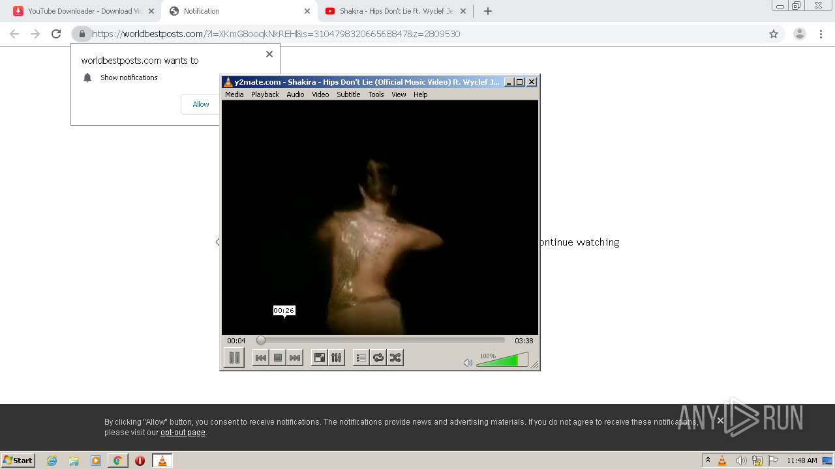Switch to VLC taskbar button
Viewport: 835px width, 469px height.
pyautogui.click(x=162, y=461)
